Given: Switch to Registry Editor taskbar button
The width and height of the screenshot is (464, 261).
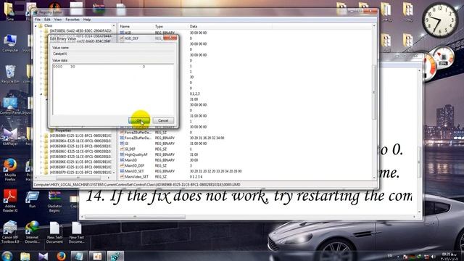Looking at the screenshot, I should tap(115, 256).
